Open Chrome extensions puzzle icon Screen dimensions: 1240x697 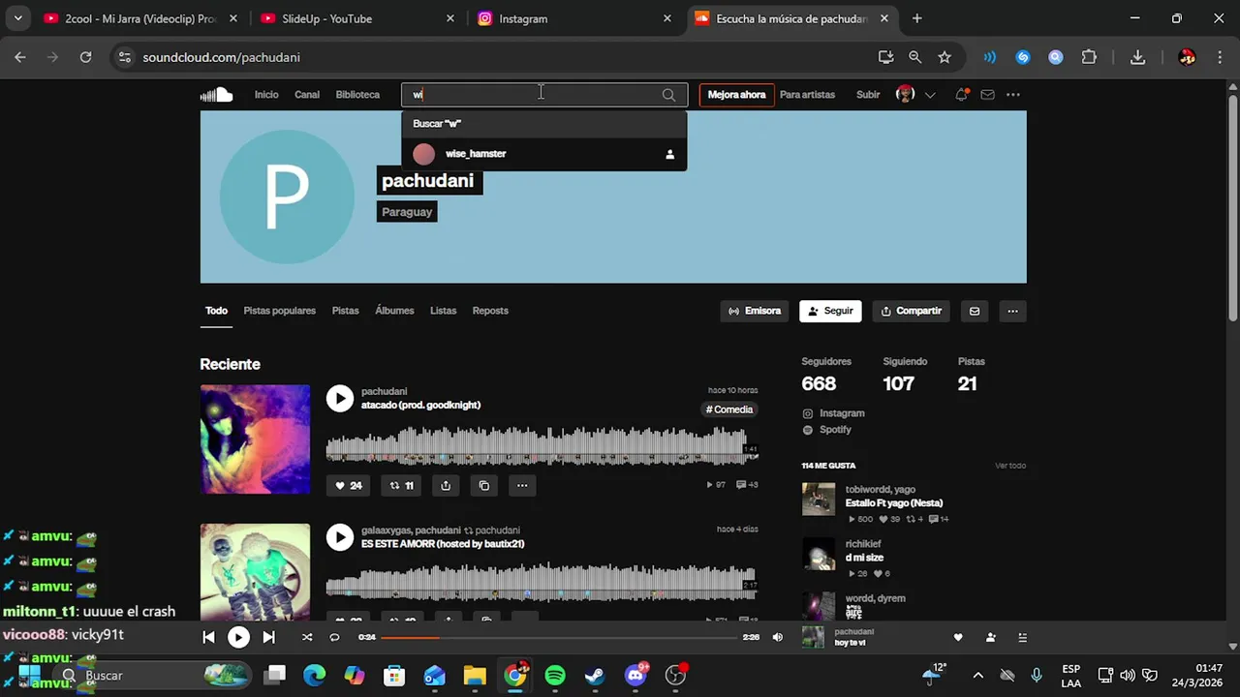point(1089,57)
